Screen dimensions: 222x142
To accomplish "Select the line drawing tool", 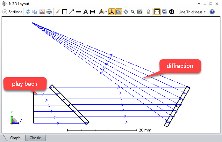I will tap(79, 12).
